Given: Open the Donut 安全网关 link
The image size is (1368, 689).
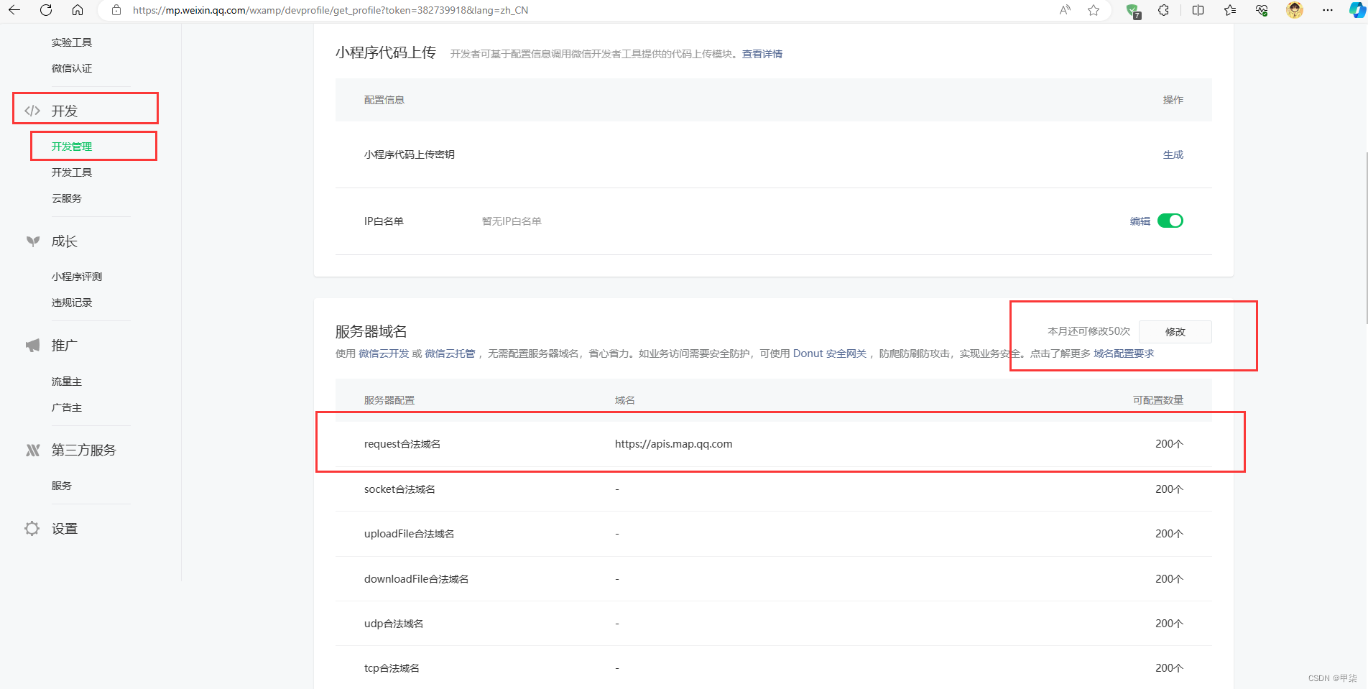Looking at the screenshot, I should click(830, 353).
